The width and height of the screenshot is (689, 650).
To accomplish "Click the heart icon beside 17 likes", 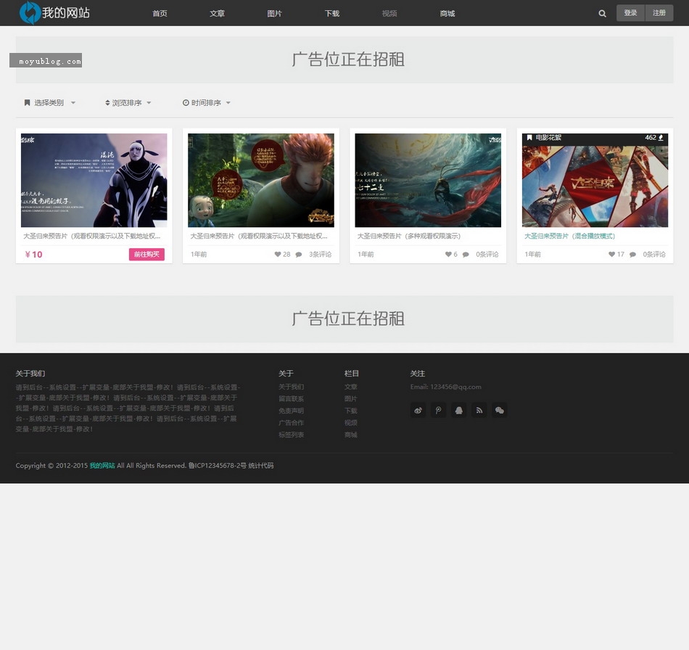I will click(611, 254).
